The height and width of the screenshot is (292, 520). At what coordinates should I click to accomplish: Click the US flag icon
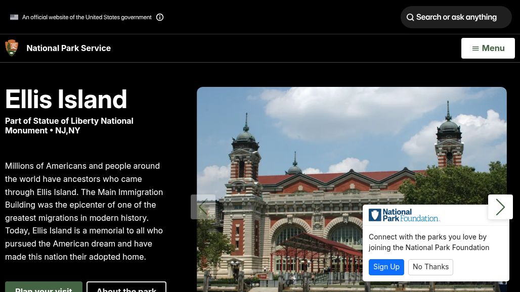click(x=14, y=17)
